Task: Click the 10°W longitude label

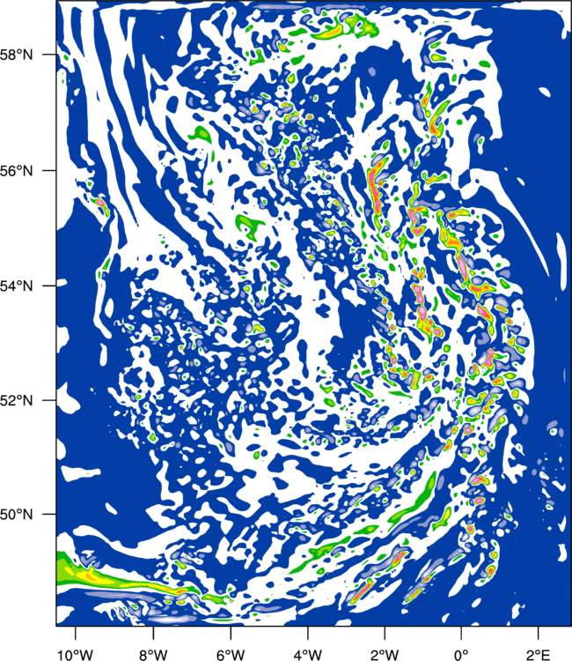Action: pyautogui.click(x=76, y=655)
